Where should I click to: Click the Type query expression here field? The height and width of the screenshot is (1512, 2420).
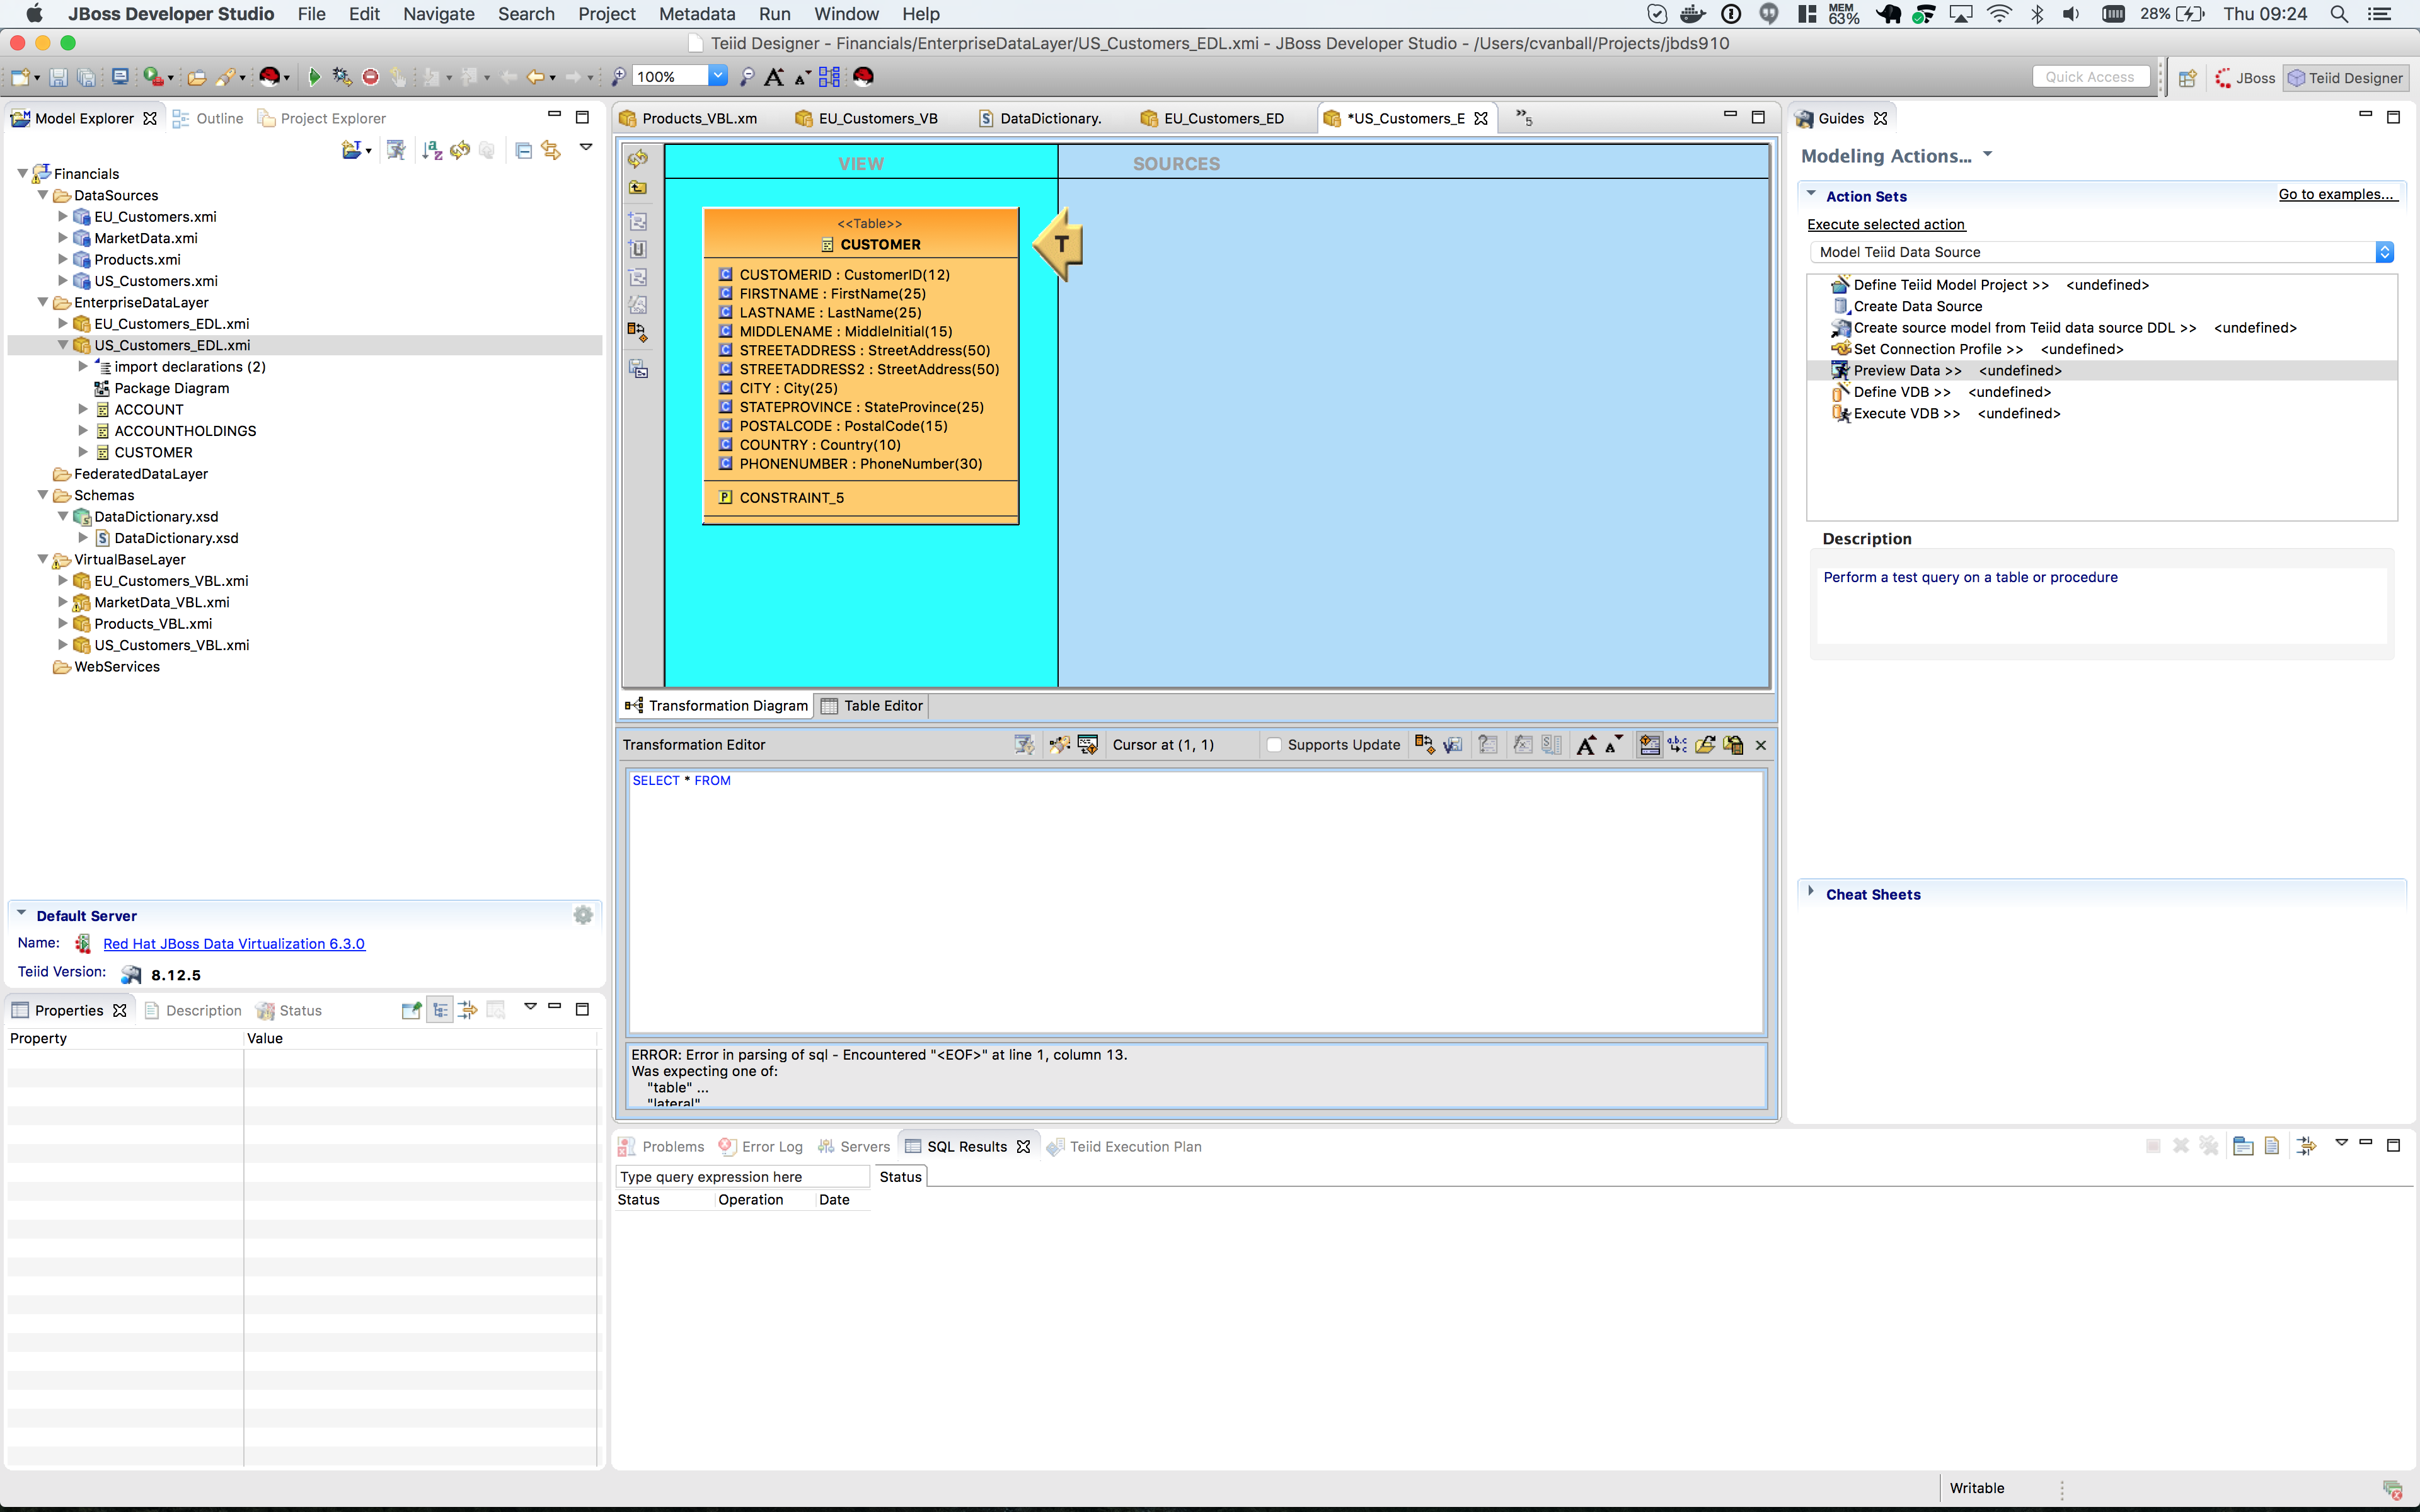click(x=742, y=1176)
